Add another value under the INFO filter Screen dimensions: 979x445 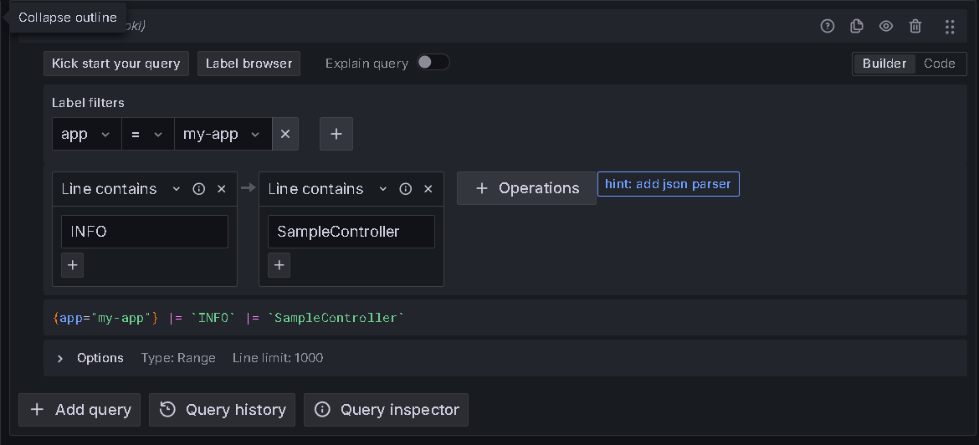[73, 265]
